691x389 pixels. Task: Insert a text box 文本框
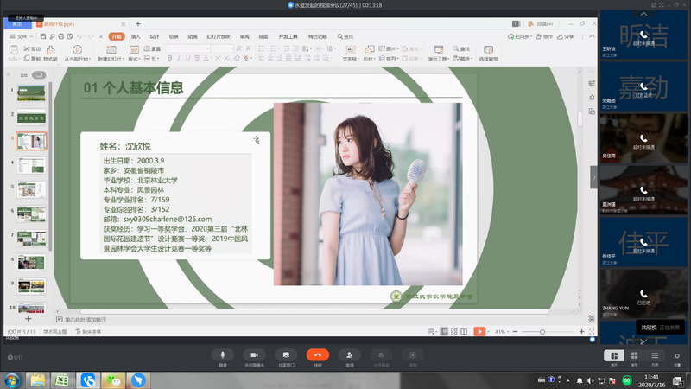[x=351, y=53]
